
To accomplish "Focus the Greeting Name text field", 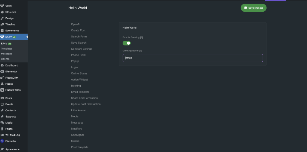I will pos(192,58).
